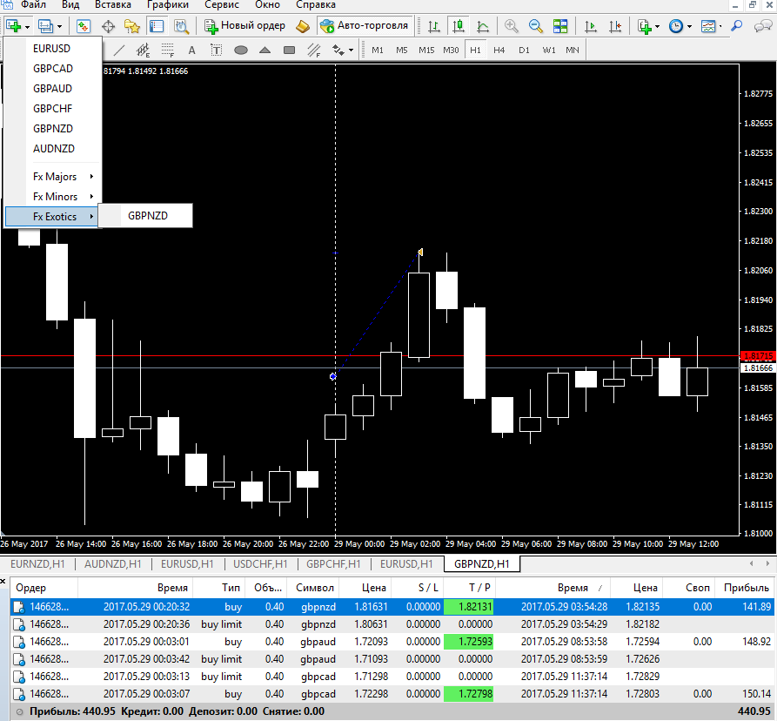Screen dimensions: 777x721
Task: Toggle the Terminal panel icon
Action: pyautogui.click(x=157, y=26)
